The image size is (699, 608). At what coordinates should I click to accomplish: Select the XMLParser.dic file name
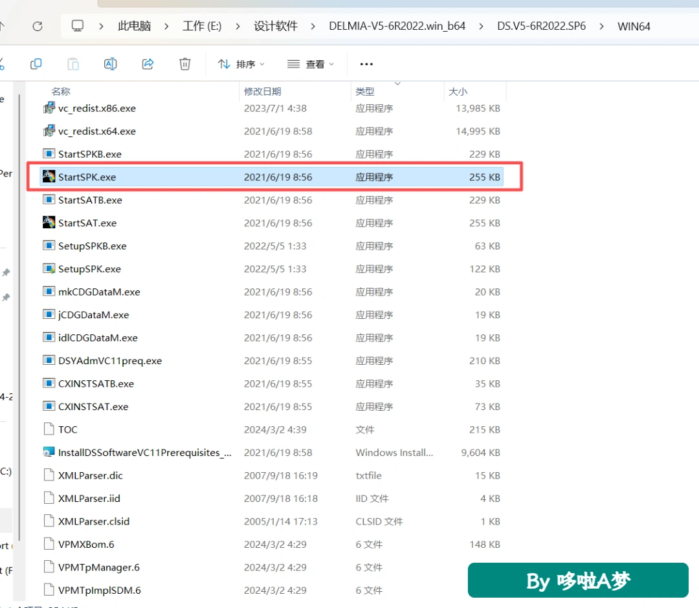[91, 475]
